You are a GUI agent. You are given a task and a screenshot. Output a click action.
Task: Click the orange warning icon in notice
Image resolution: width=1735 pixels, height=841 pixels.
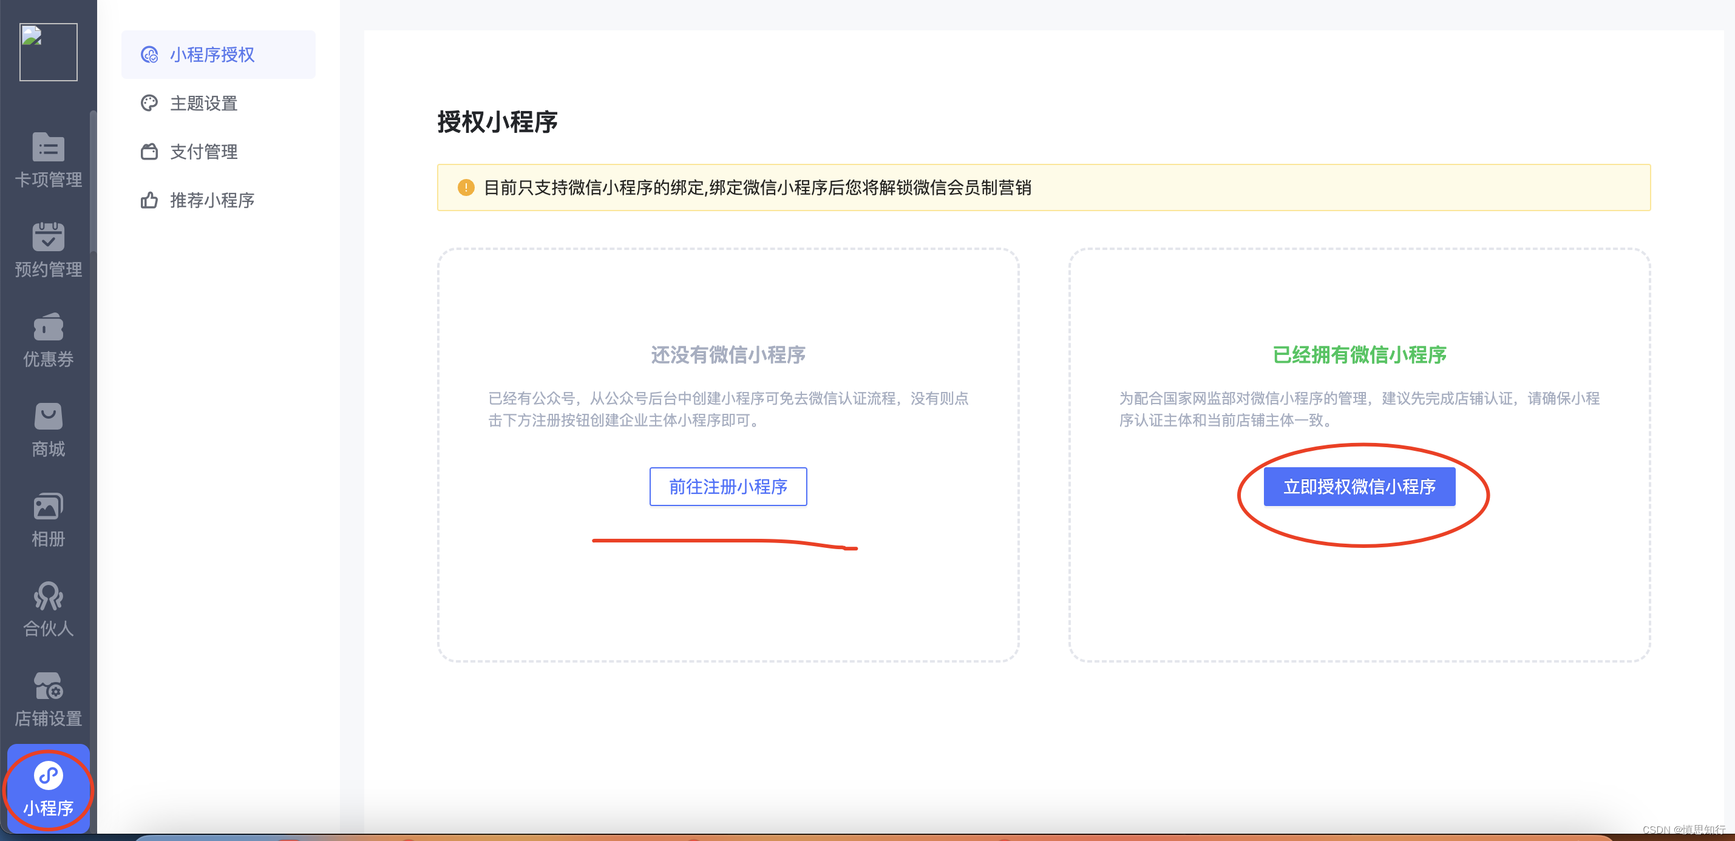point(466,187)
